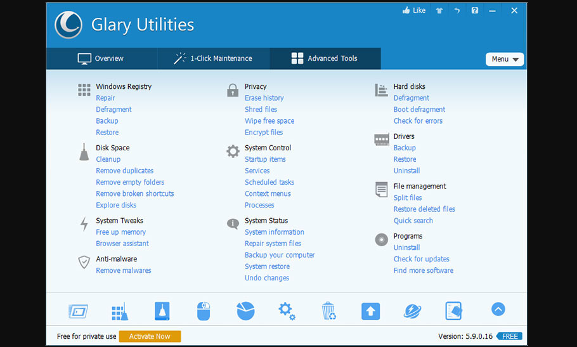This screenshot has height=347, width=577.
Task: Click the undo arrow icon in title bar
Action: pyautogui.click(x=457, y=11)
